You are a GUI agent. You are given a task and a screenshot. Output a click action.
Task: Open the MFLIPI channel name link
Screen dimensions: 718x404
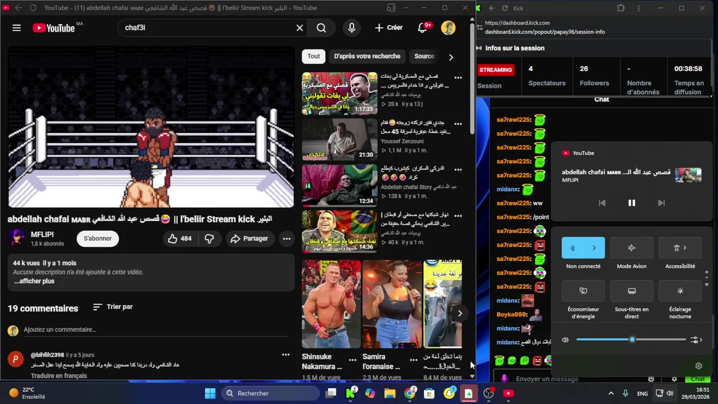[42, 235]
